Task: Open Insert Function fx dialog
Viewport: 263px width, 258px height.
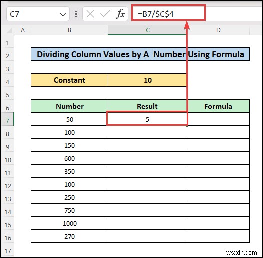Action: click(x=120, y=14)
